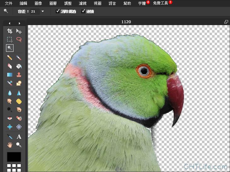Open the 容差 tolerance dropdown arrow
Viewport: 230px width, 172px height.
click(x=43, y=11)
